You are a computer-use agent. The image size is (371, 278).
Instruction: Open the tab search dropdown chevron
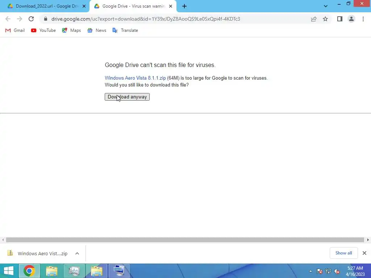(326, 6)
